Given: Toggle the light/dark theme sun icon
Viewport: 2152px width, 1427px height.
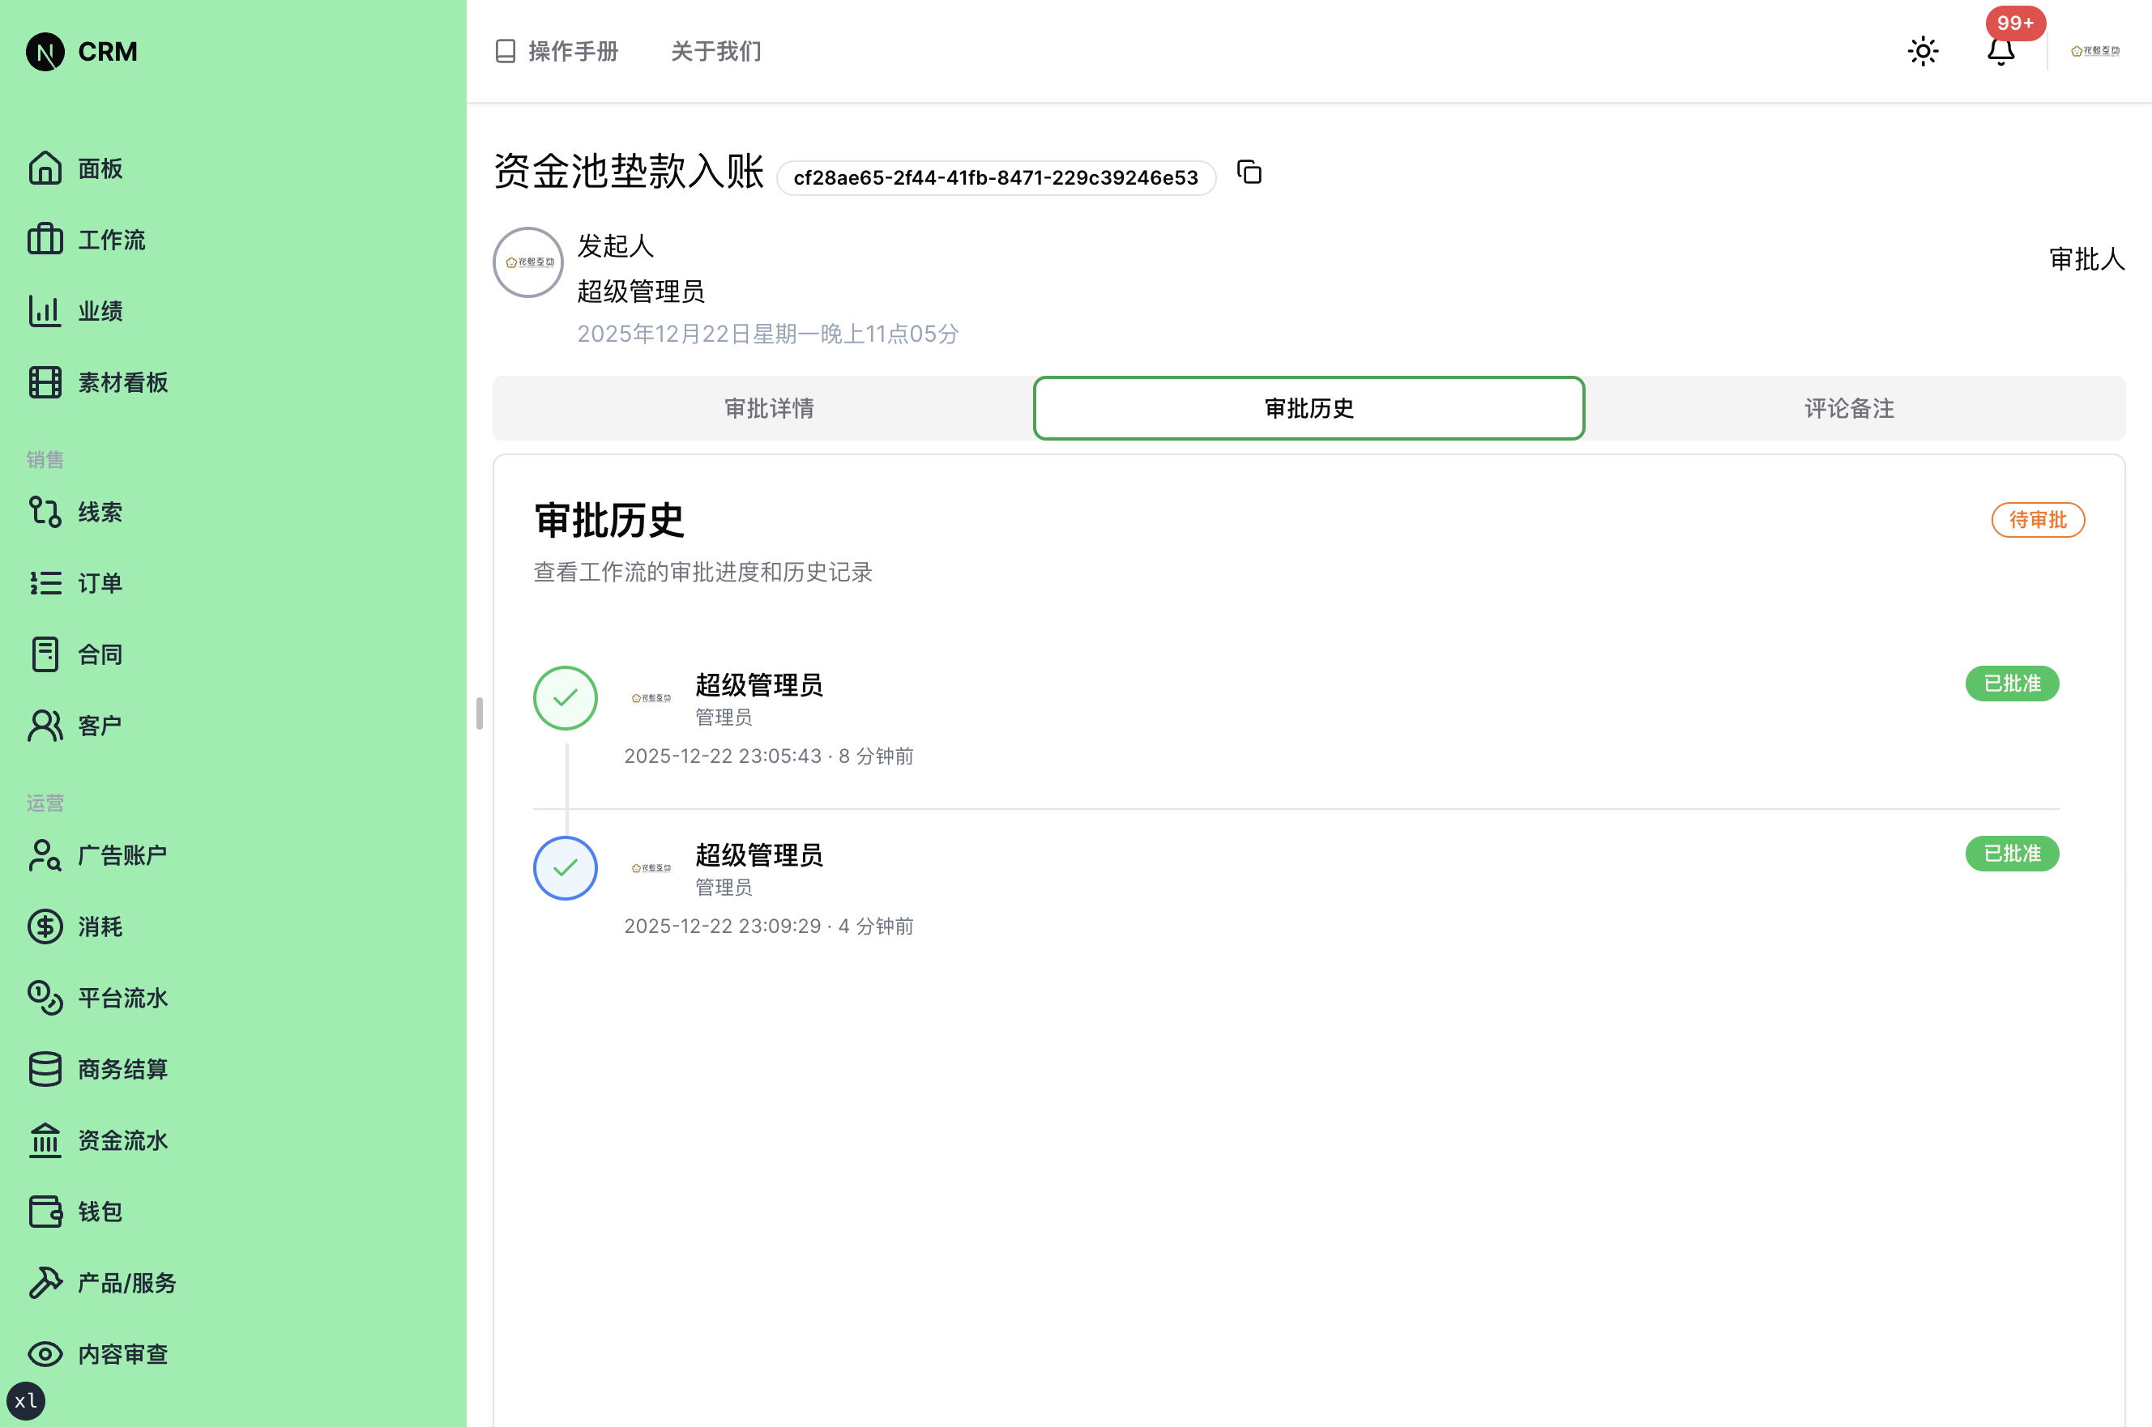Looking at the screenshot, I should [x=1923, y=51].
